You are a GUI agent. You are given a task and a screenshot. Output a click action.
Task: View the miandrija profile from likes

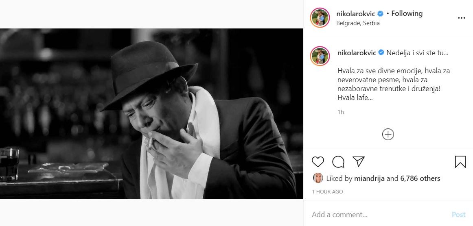tap(369, 178)
